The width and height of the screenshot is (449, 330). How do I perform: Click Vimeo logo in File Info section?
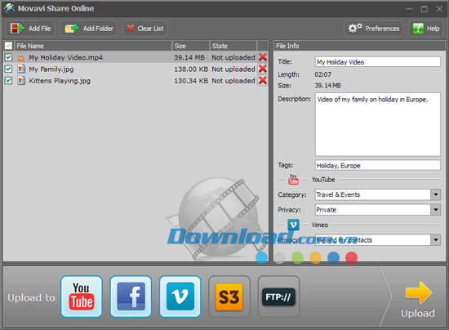click(293, 225)
